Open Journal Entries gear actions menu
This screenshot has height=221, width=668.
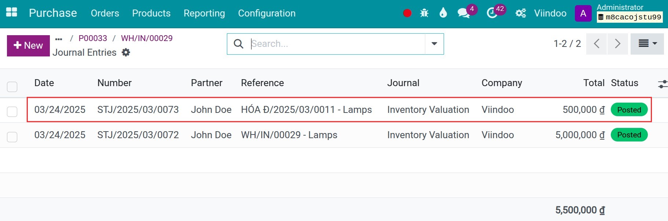pyautogui.click(x=126, y=52)
